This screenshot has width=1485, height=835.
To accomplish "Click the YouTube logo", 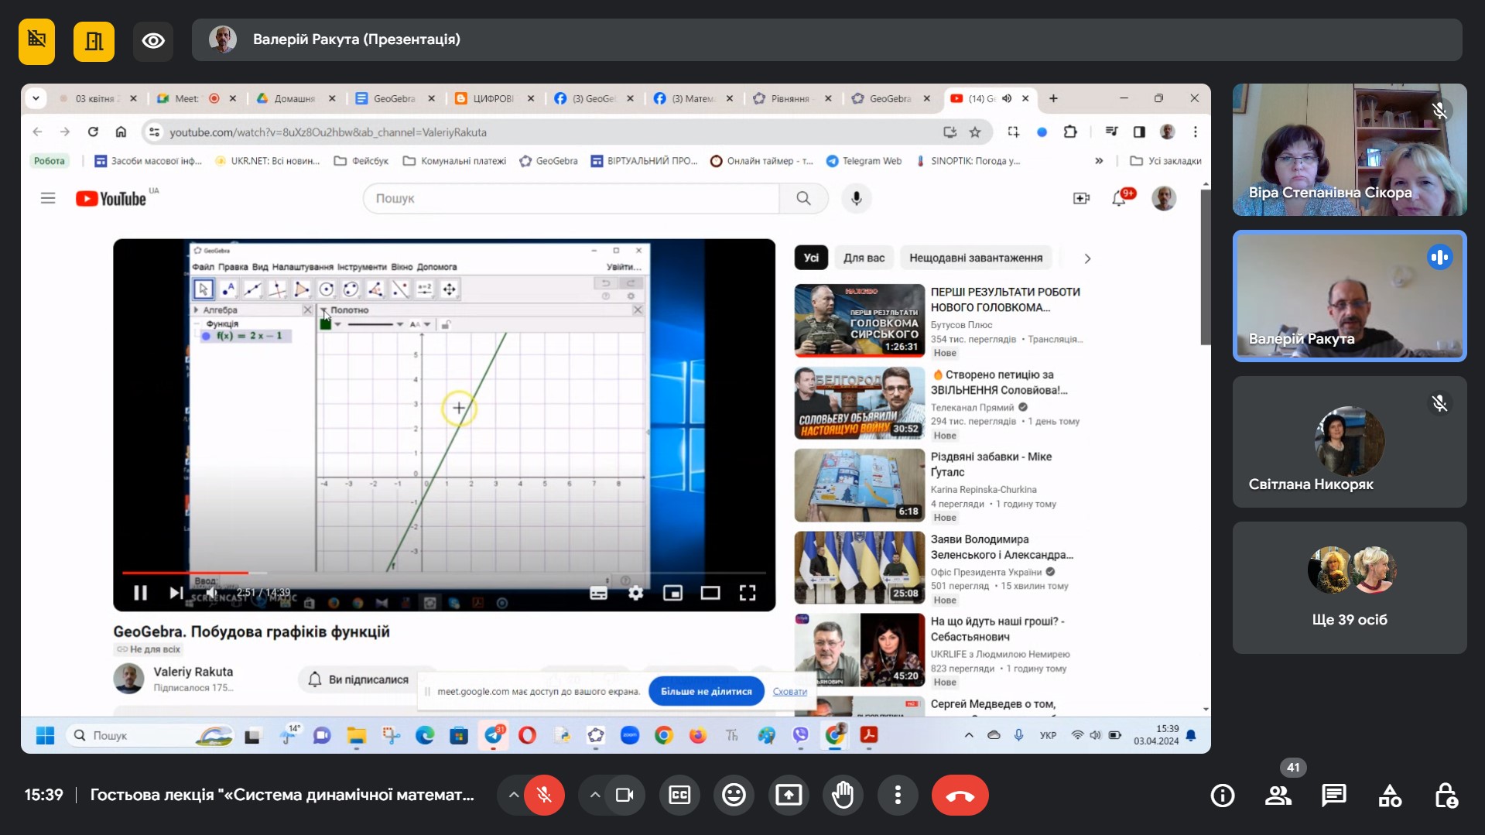I will click(111, 199).
